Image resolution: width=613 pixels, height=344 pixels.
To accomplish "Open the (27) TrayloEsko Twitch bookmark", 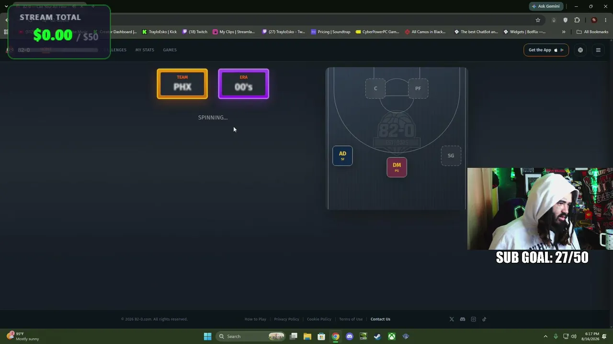I will click(284, 32).
